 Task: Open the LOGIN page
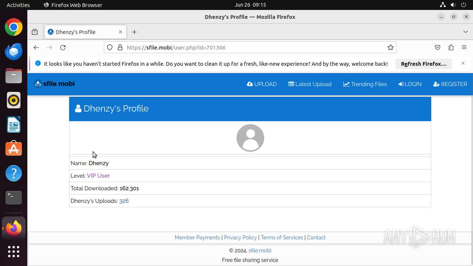[410, 84]
